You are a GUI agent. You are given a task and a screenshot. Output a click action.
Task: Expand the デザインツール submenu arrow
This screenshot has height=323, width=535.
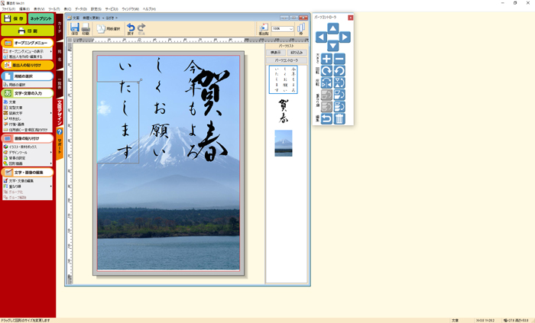point(51,152)
